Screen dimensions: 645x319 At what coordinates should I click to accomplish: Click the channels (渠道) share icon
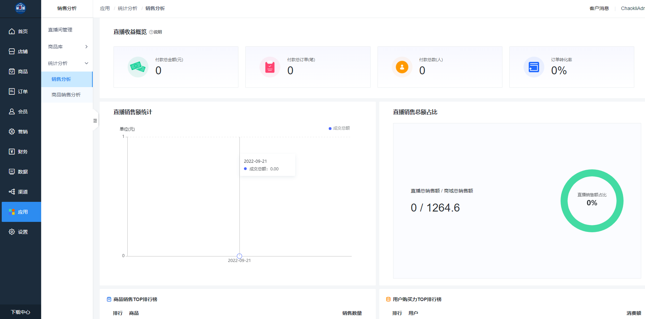[x=12, y=192]
